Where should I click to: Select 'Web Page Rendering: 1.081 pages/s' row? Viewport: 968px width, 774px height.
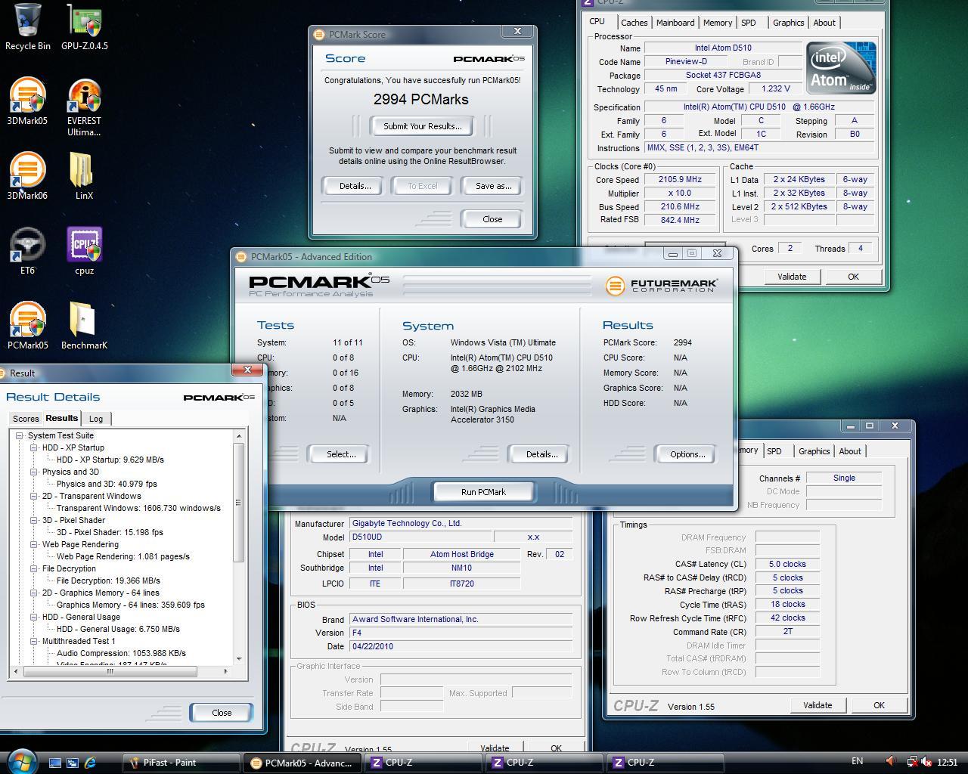(x=123, y=556)
